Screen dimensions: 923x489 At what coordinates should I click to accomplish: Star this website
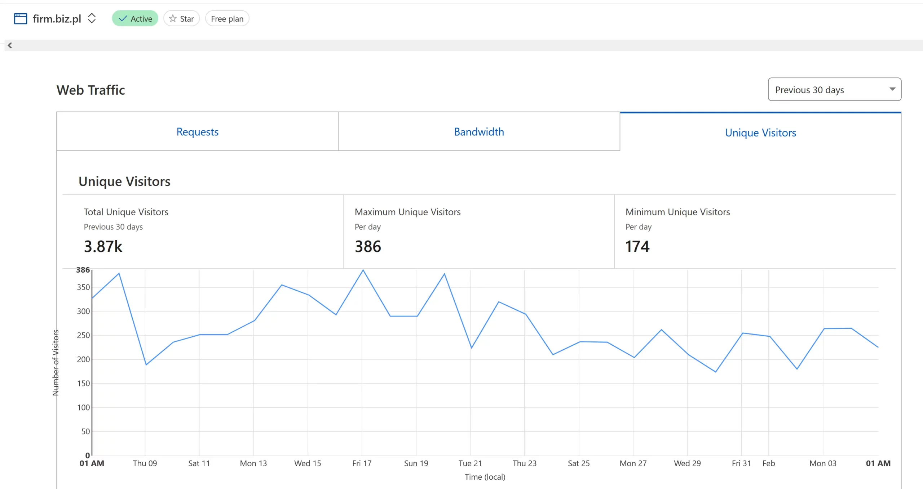coord(181,18)
